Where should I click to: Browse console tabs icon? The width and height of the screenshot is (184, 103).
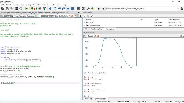pyautogui.click(x=85, y=36)
